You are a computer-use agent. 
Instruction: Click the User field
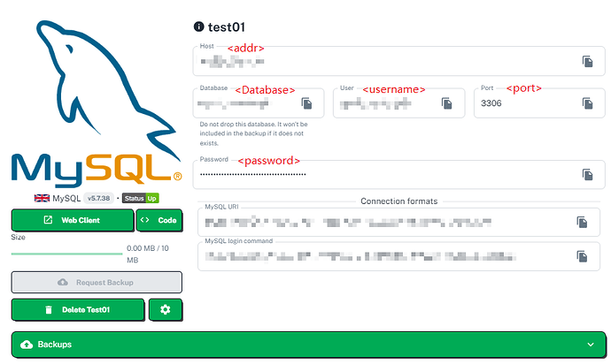point(399,103)
